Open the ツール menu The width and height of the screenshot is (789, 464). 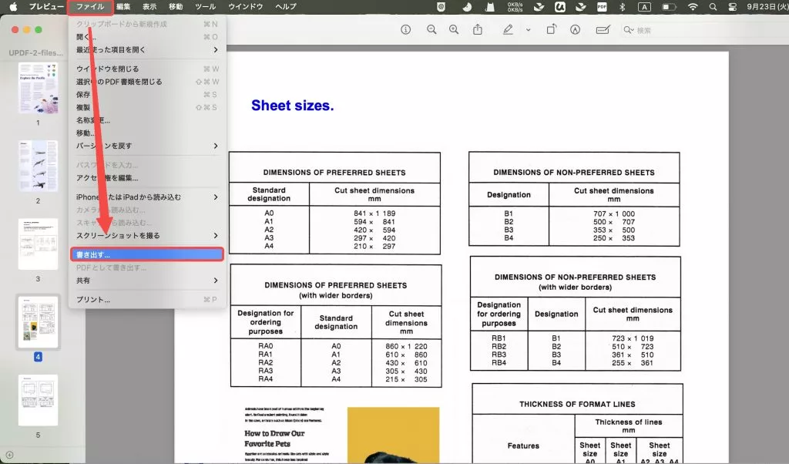point(205,6)
